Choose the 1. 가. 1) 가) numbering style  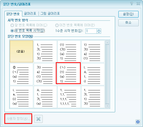pos(45,51)
